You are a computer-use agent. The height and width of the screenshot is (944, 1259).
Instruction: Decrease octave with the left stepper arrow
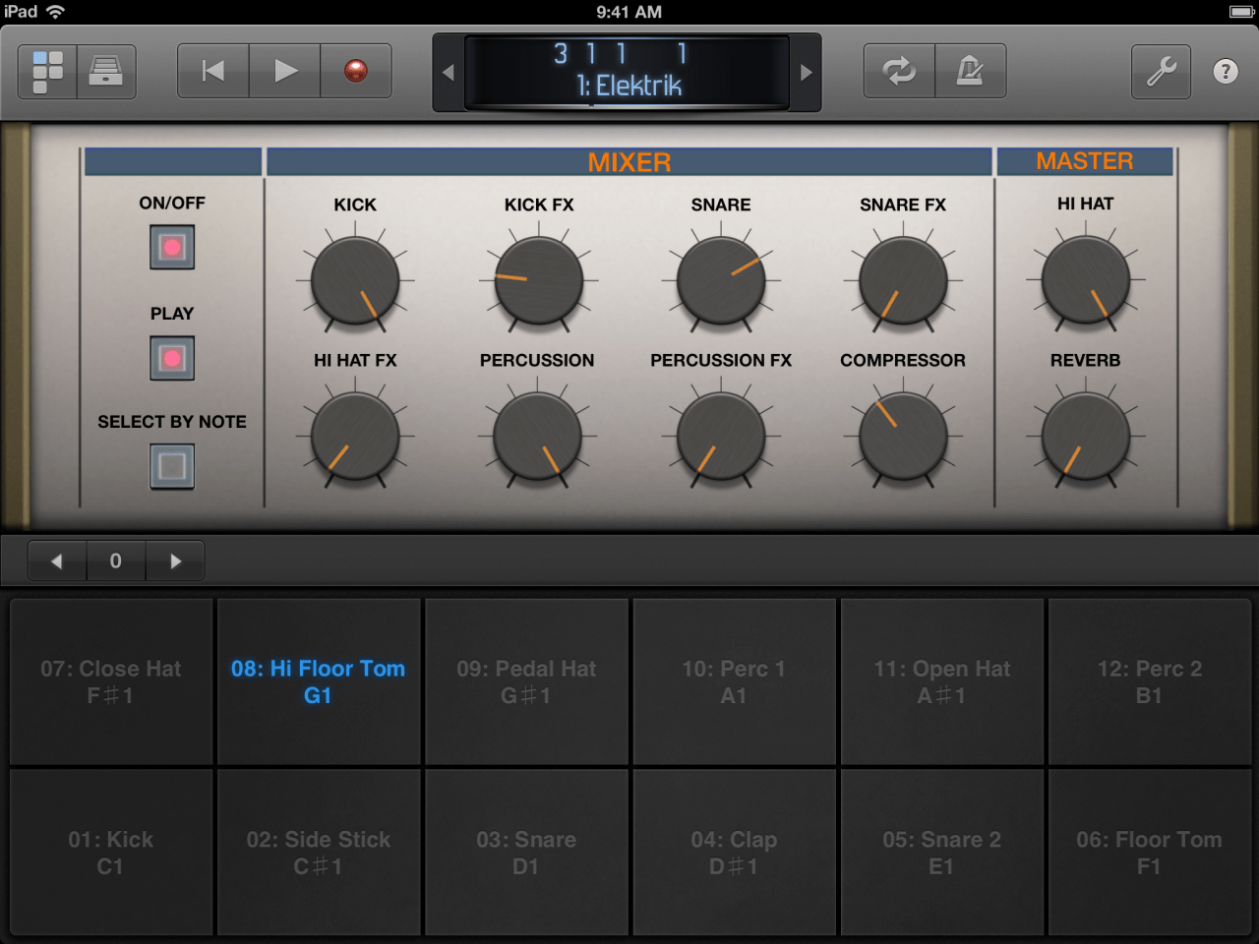point(56,560)
